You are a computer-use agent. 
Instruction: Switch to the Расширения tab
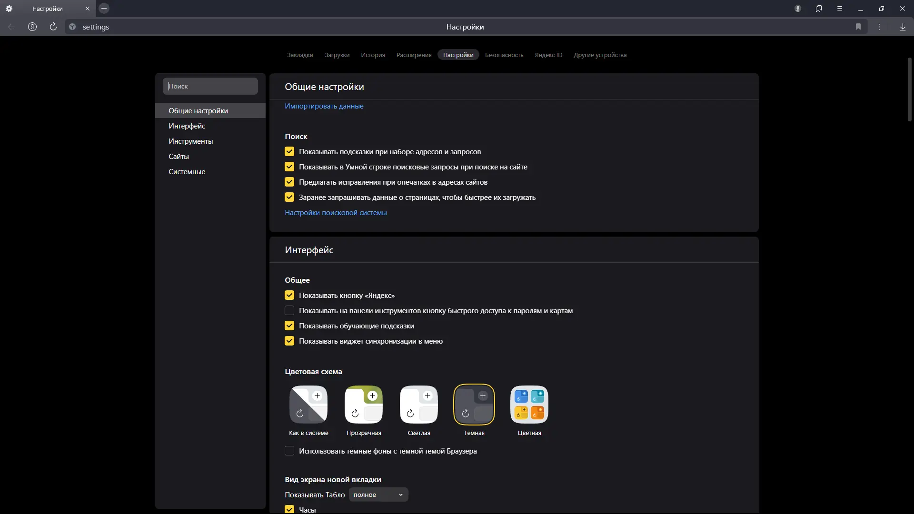[414, 55]
